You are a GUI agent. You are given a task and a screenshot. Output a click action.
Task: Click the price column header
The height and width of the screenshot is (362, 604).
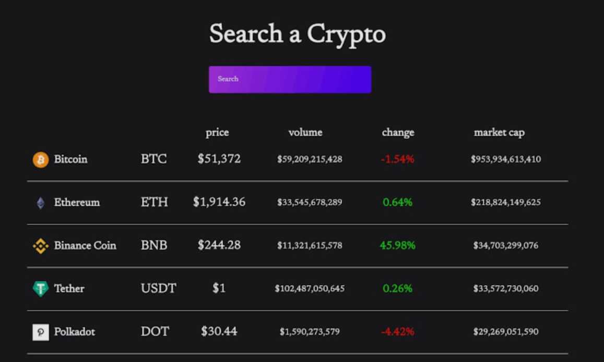pyautogui.click(x=217, y=133)
